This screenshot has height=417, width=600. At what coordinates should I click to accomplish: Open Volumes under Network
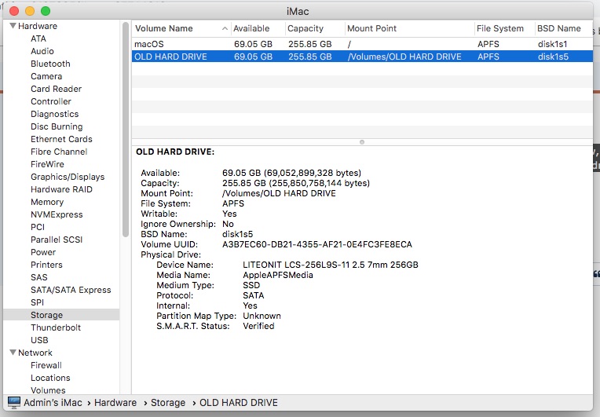click(x=48, y=390)
